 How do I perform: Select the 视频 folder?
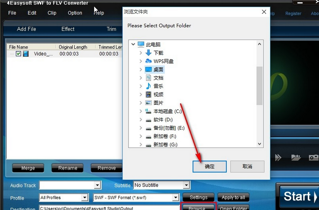[x=158, y=95]
